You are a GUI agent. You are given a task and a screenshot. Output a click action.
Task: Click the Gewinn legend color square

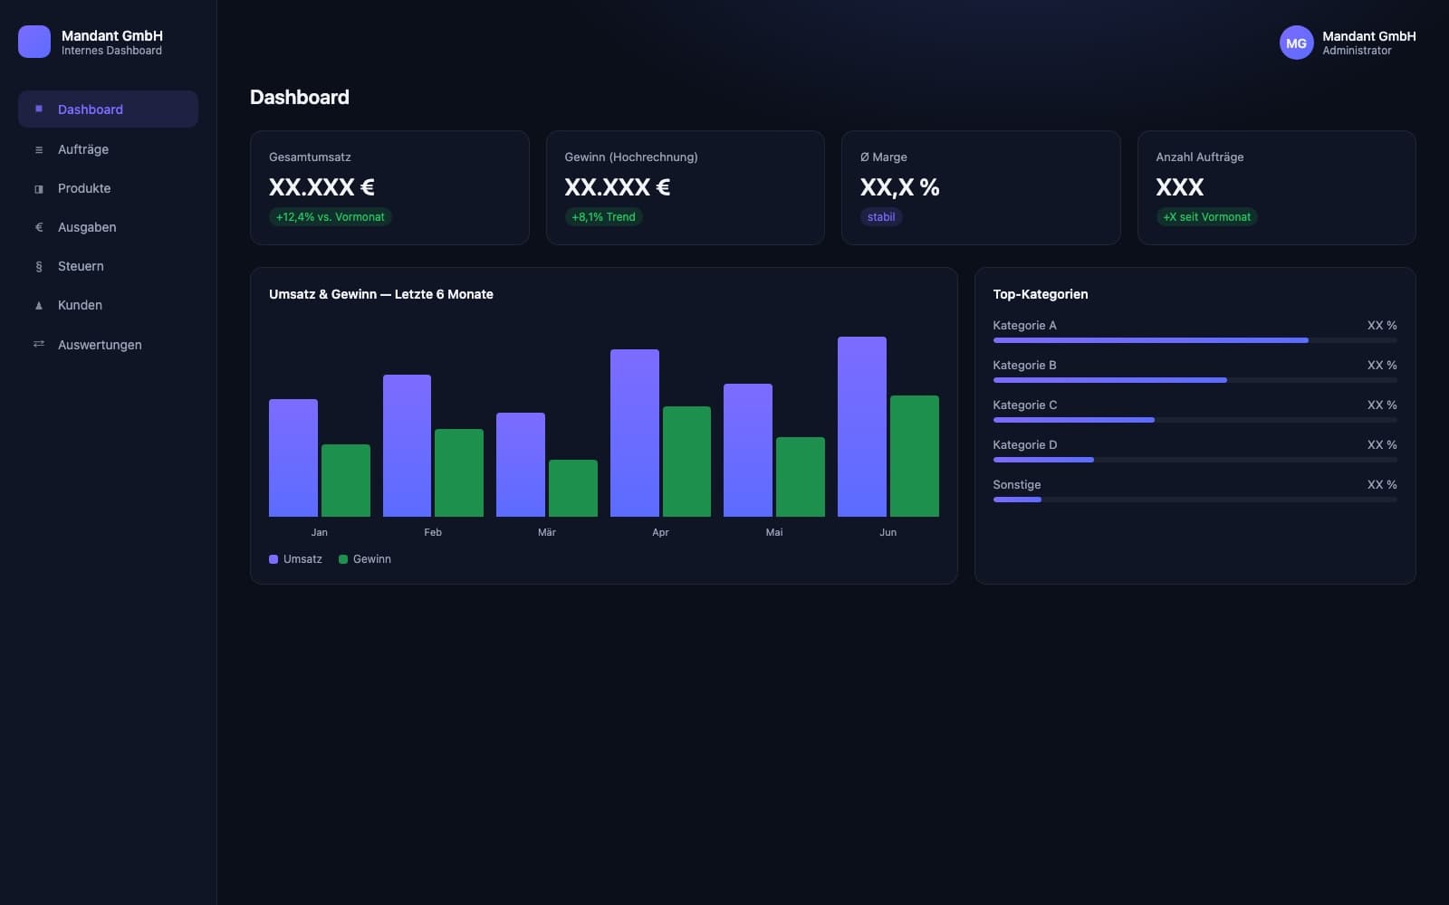(343, 559)
